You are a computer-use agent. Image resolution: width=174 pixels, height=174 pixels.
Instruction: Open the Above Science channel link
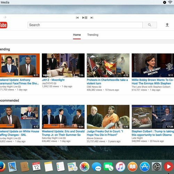(95, 138)
